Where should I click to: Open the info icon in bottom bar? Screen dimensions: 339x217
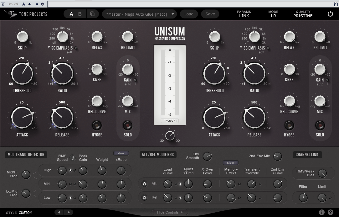(x=322, y=212)
